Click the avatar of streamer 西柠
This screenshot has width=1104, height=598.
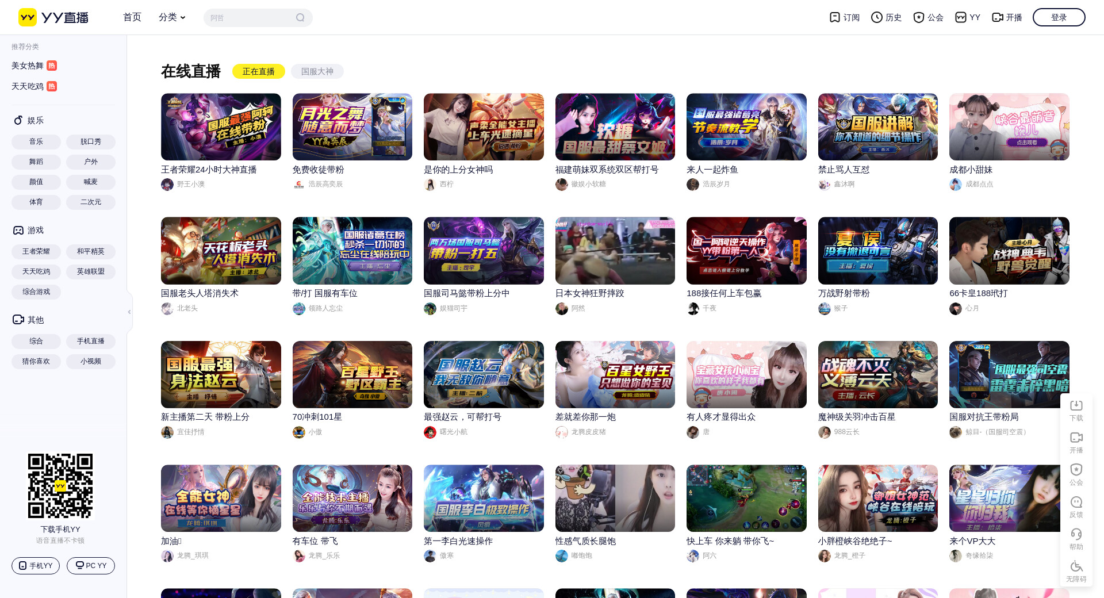tap(430, 185)
